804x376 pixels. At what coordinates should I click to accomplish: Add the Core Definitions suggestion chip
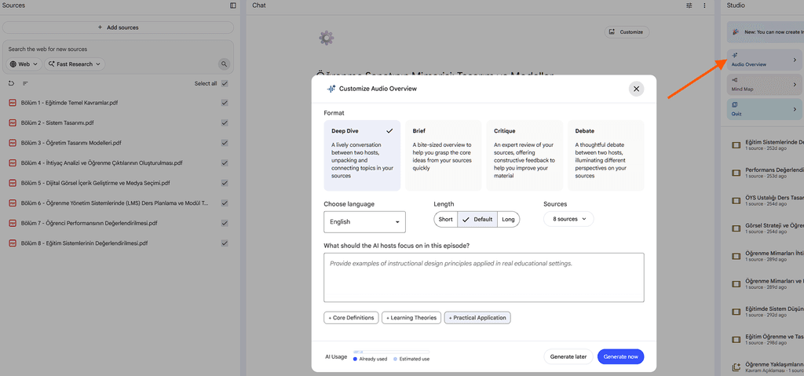tap(351, 318)
